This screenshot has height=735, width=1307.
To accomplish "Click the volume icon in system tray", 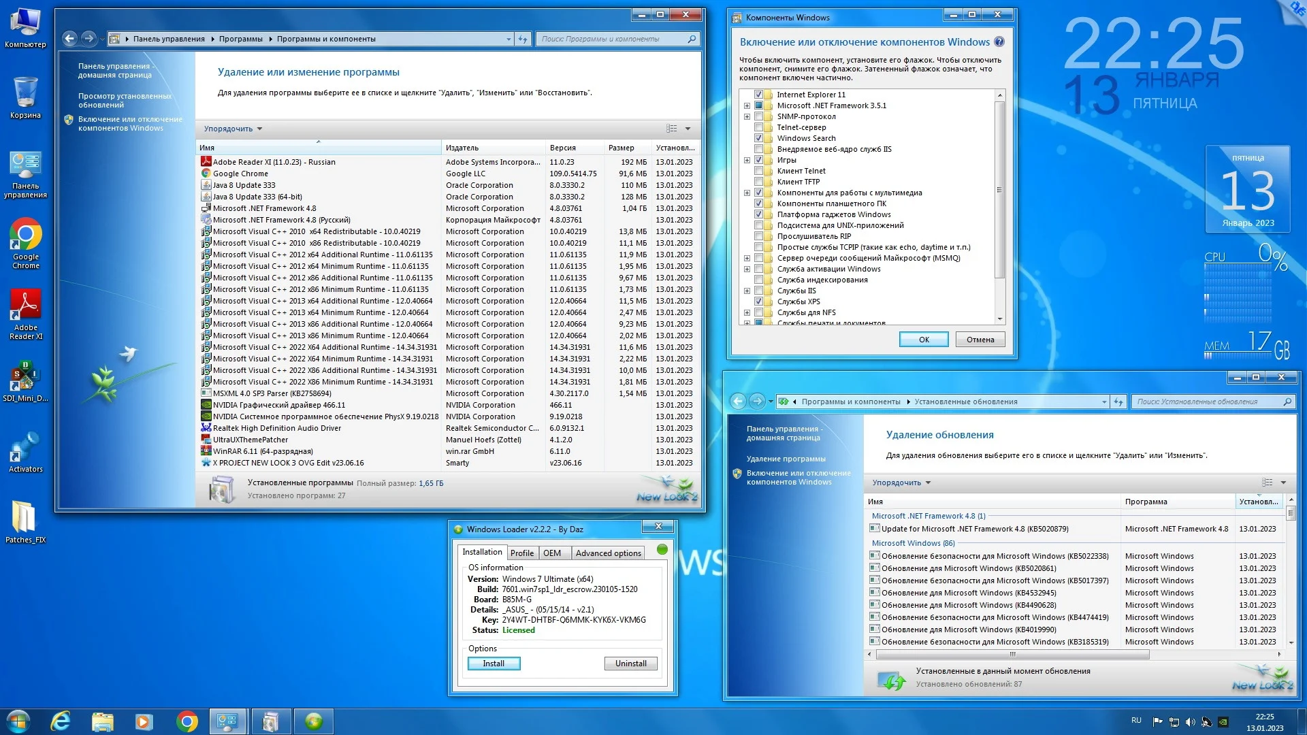I will 1190,722.
